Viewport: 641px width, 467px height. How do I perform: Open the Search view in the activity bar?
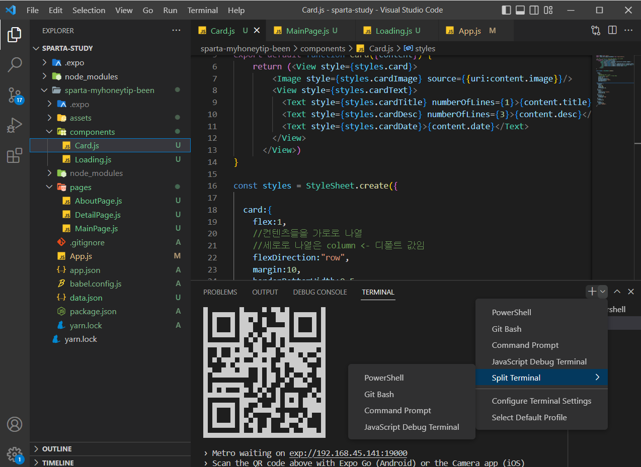point(15,64)
